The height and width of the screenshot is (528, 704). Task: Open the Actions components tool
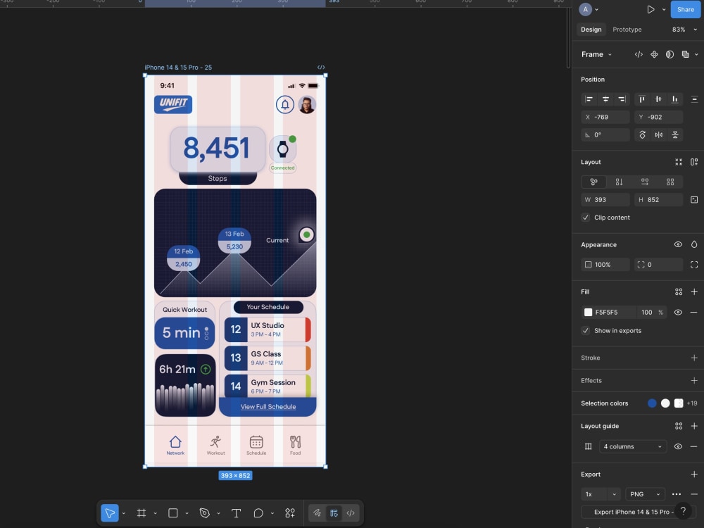click(x=290, y=513)
